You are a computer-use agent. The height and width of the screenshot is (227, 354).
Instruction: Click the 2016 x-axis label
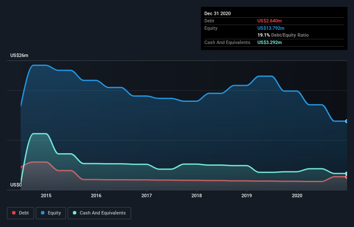(x=96, y=195)
